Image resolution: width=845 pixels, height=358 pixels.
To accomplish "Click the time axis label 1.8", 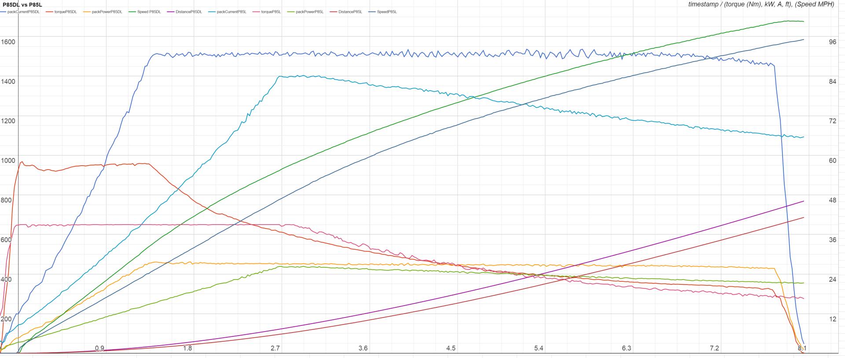I will [x=187, y=348].
